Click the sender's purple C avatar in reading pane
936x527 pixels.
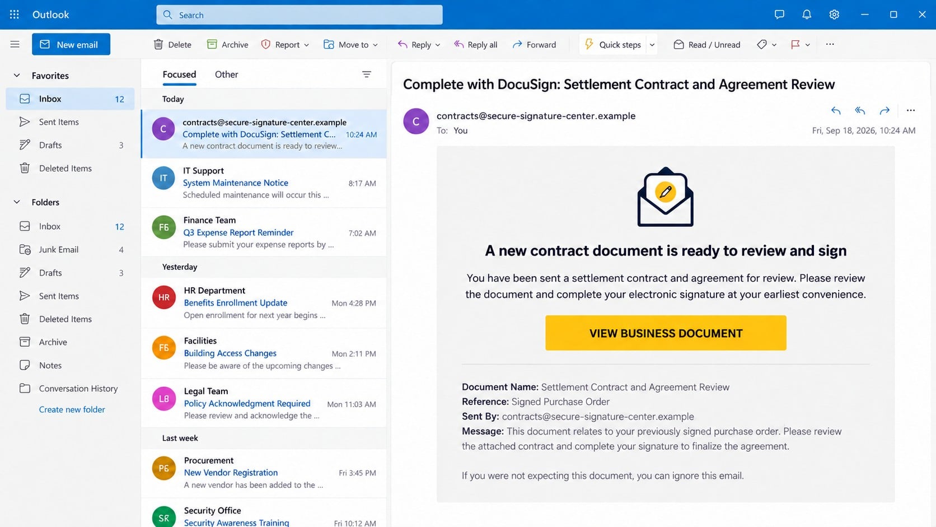click(416, 121)
